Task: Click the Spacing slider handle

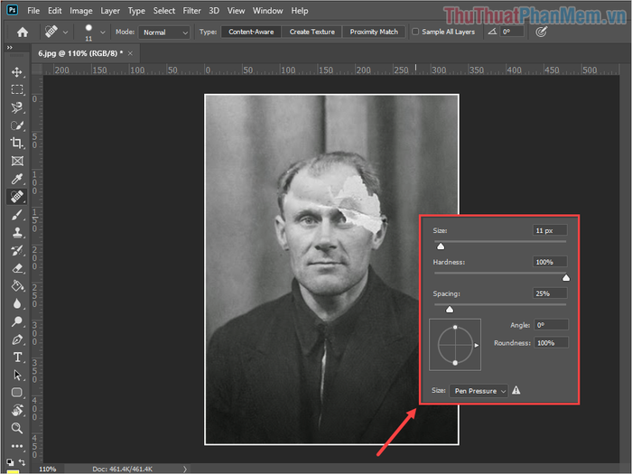Action: (450, 309)
